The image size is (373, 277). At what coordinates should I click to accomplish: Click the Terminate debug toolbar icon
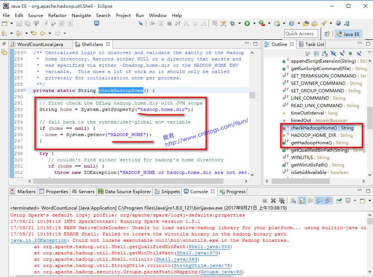(x=169, y=23)
